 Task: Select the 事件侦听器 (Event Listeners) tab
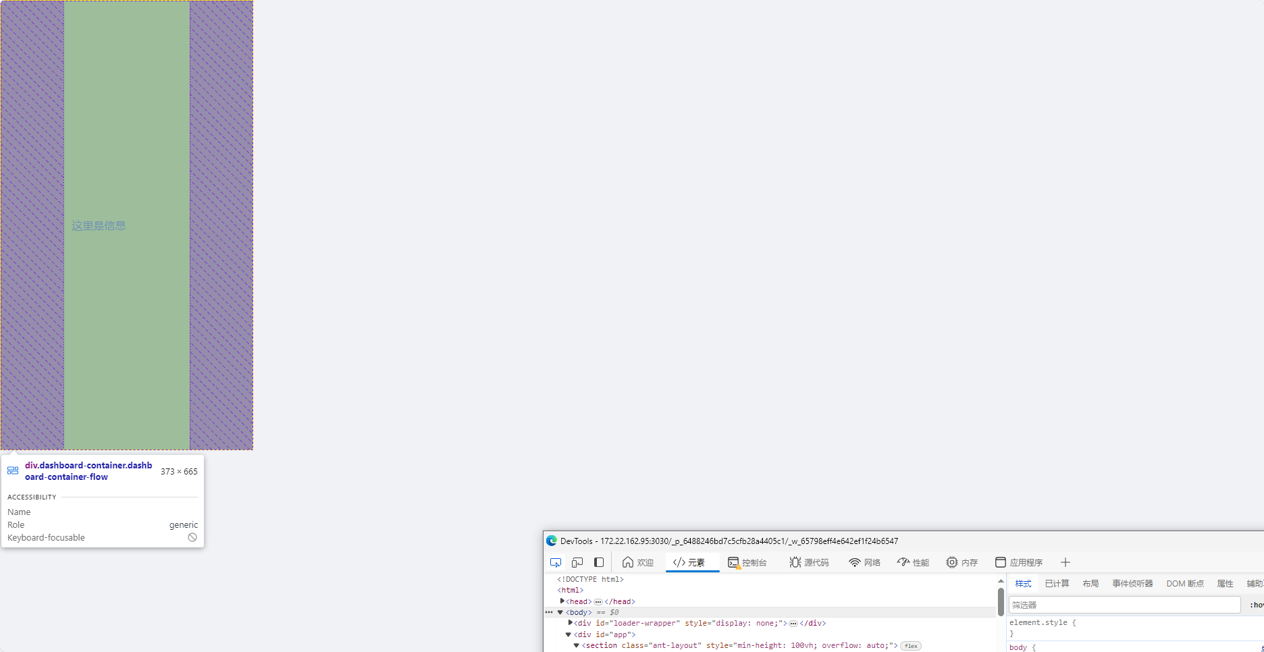(1132, 583)
